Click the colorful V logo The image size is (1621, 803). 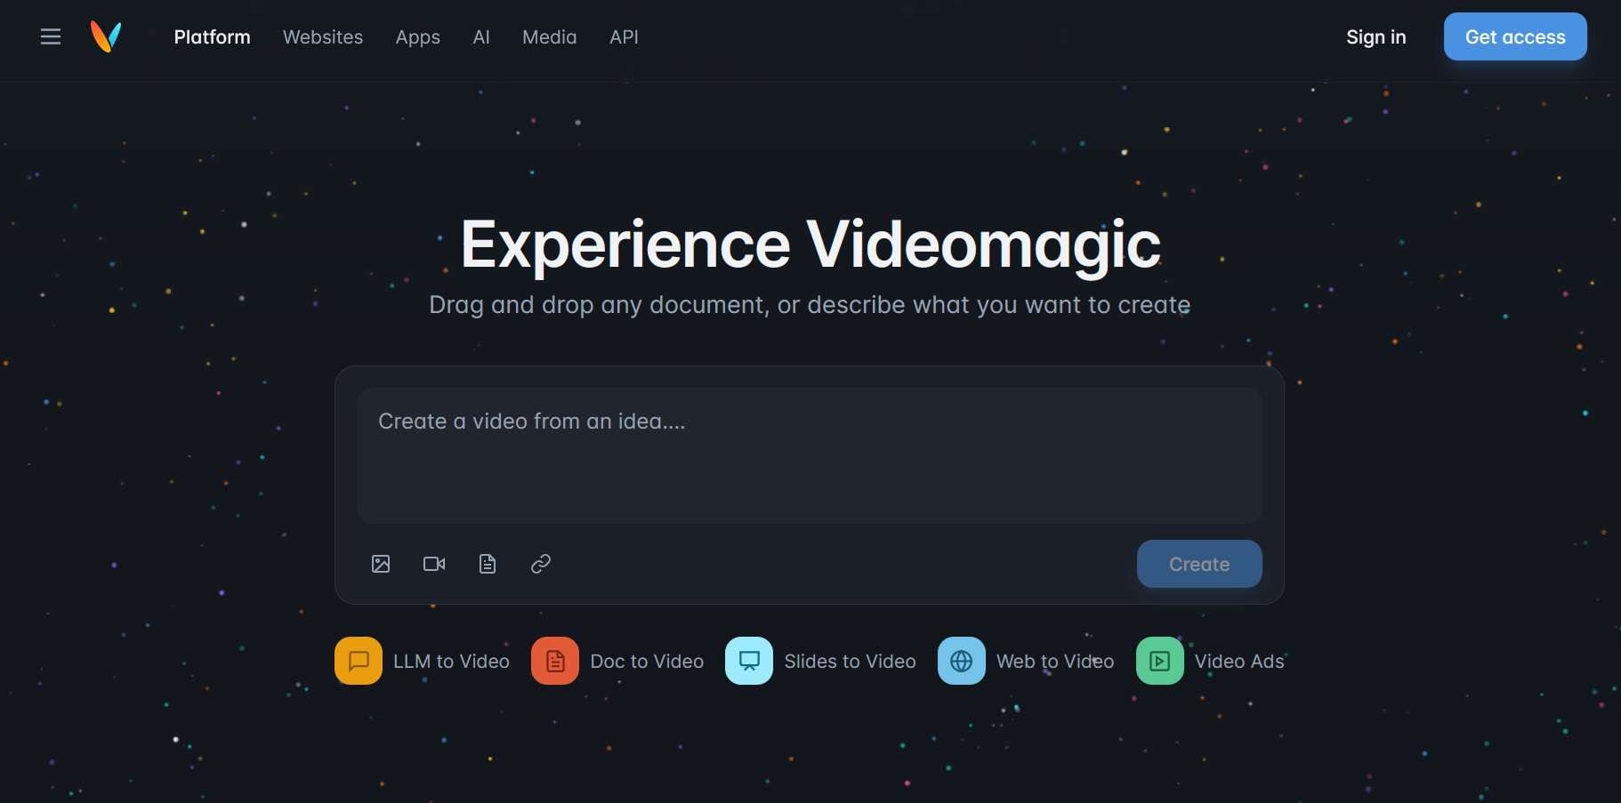coord(106,36)
